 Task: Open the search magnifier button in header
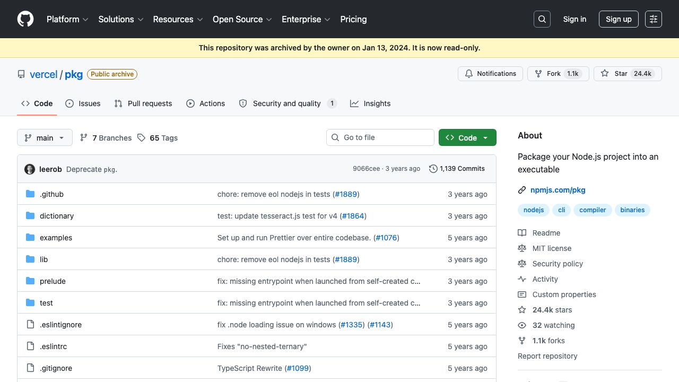click(542, 19)
